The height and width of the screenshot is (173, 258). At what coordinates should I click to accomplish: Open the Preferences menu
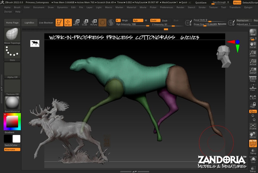click(166, 7)
